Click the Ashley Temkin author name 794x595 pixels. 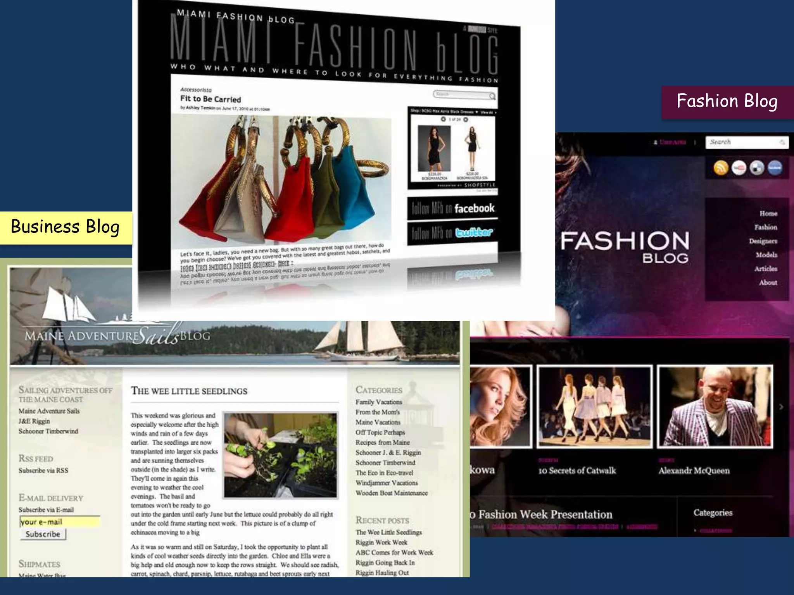(x=200, y=108)
